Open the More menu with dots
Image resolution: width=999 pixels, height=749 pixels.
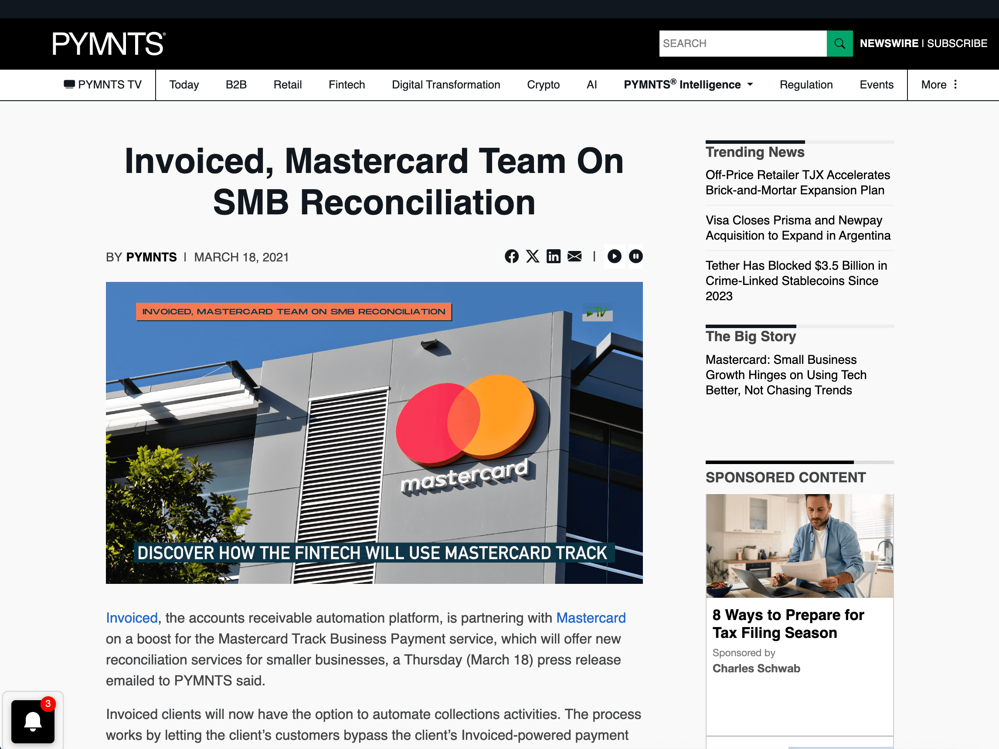(x=939, y=85)
